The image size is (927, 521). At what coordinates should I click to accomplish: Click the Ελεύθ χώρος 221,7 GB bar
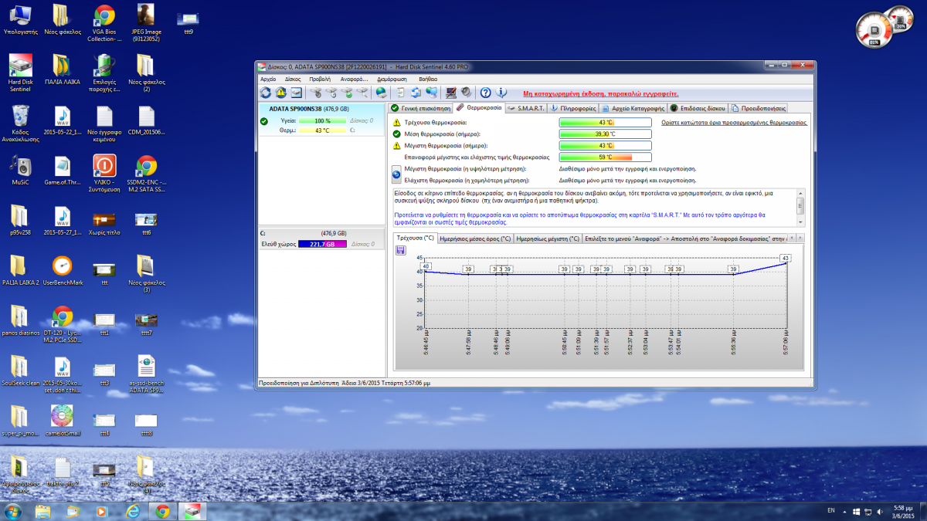[x=322, y=244]
